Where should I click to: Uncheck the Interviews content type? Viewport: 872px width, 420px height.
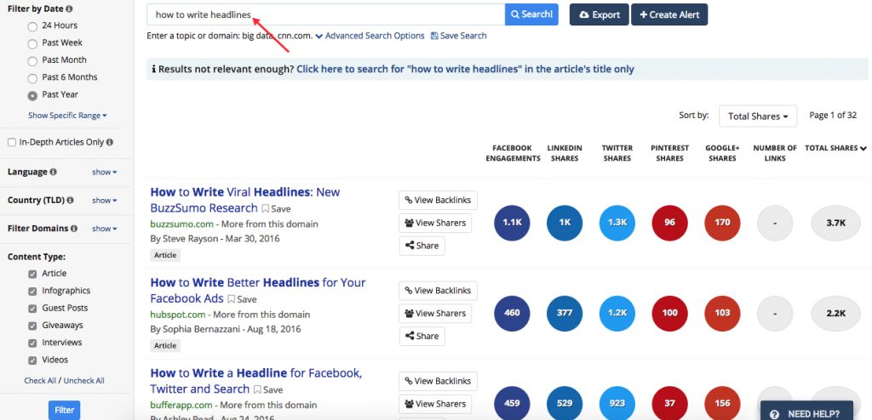coord(32,343)
